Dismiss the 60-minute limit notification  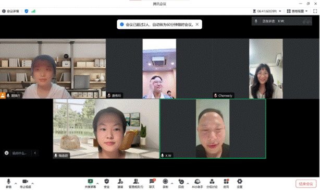[197, 25]
